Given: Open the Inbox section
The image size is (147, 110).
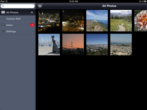Looking at the screenshot, I should pyautogui.click(x=18, y=25).
